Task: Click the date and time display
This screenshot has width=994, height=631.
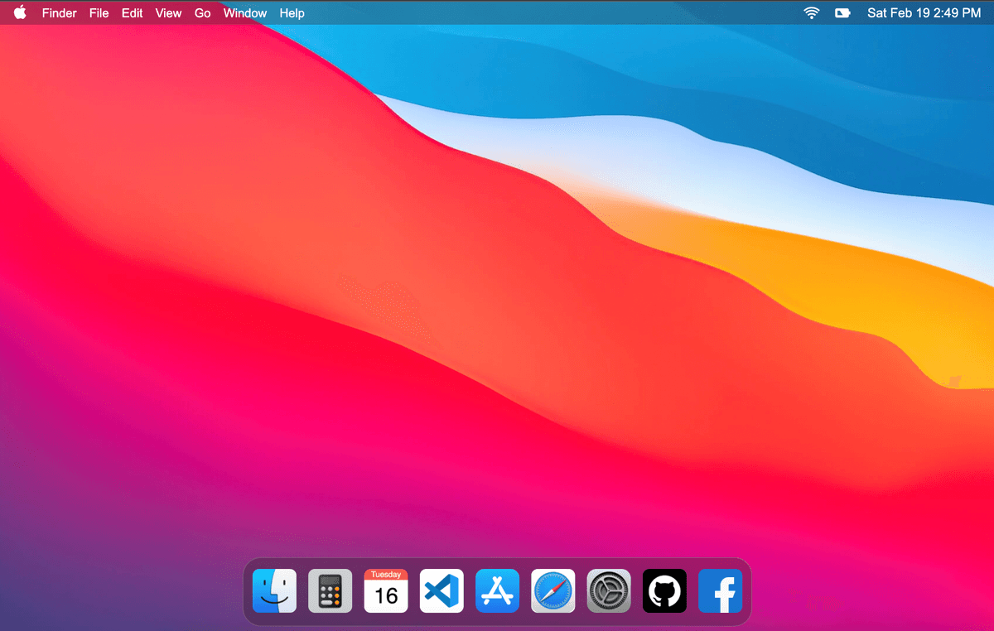Action: tap(924, 12)
